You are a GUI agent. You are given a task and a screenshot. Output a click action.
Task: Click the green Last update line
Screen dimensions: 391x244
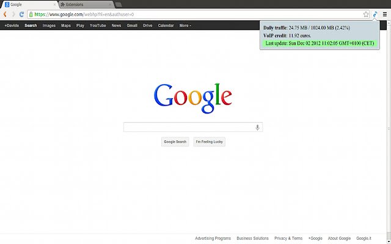coord(320,43)
